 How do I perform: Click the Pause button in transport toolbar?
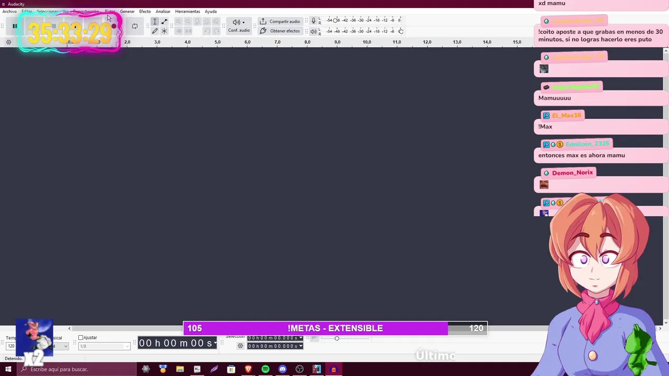click(15, 26)
